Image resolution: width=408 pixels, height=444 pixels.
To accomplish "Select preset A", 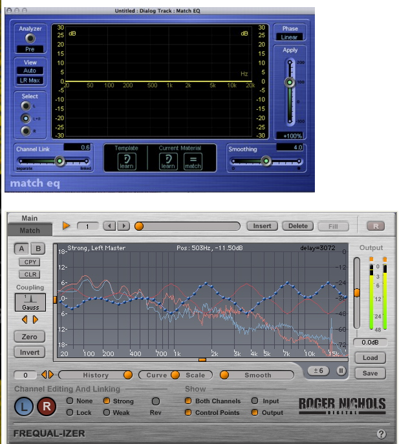I will coord(21,249).
